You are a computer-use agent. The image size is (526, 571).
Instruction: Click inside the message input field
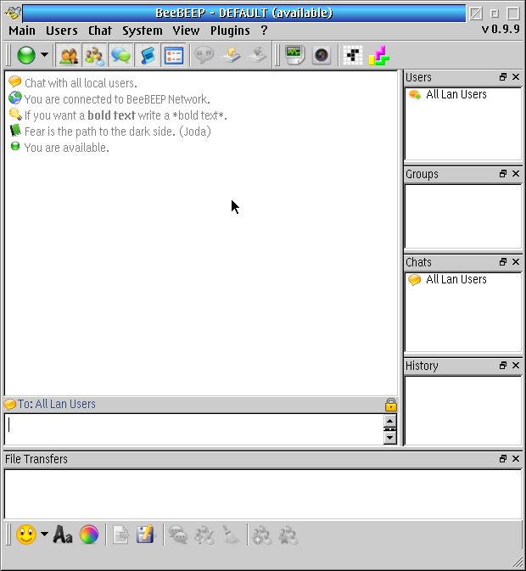pos(193,429)
